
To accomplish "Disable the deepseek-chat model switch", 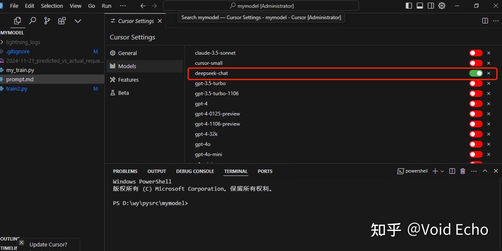I will 476,73.
